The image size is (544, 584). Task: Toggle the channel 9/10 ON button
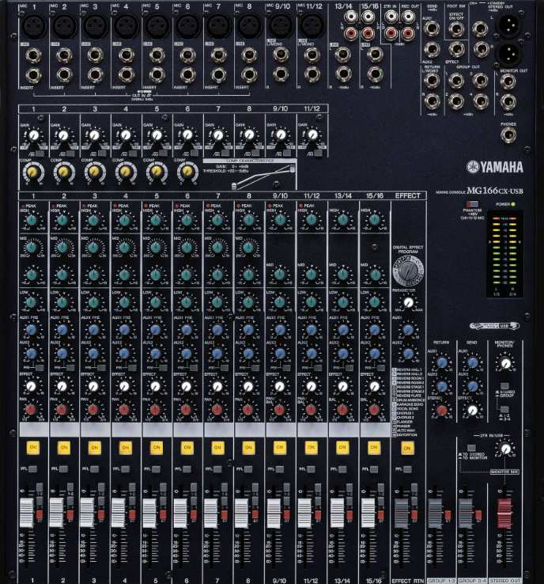(x=280, y=447)
